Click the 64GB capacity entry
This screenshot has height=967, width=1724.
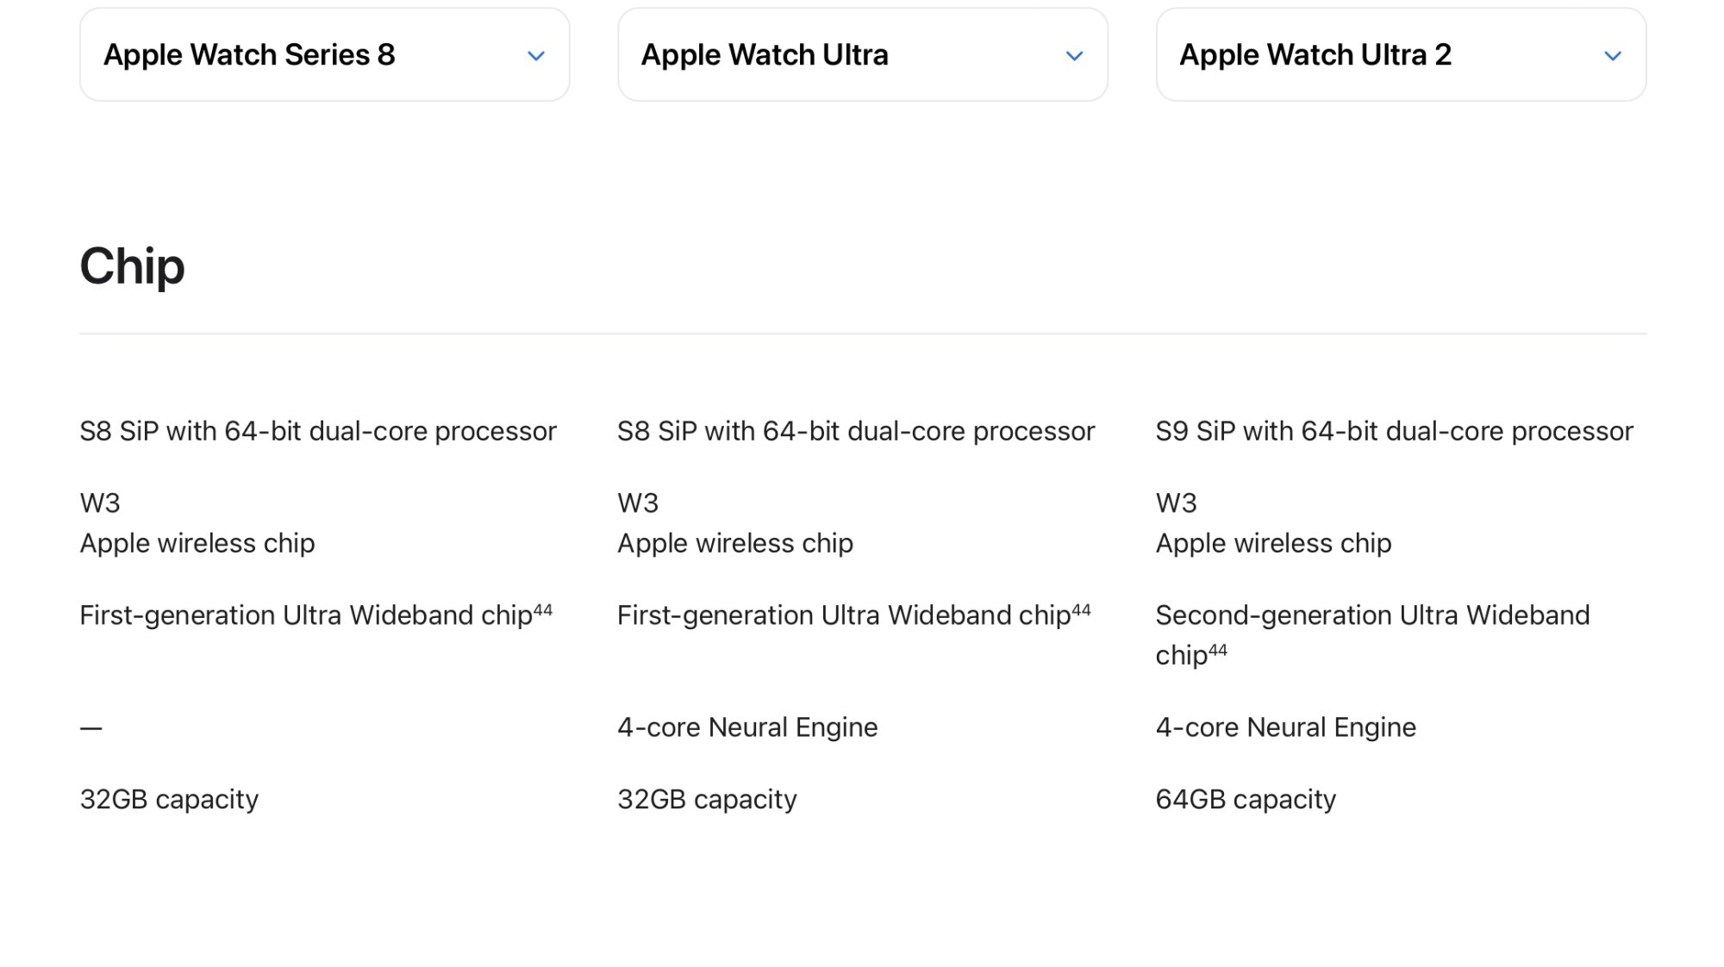pyautogui.click(x=1246, y=799)
